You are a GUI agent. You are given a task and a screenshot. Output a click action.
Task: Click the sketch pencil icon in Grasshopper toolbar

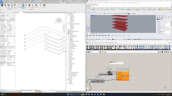pos(105,52)
